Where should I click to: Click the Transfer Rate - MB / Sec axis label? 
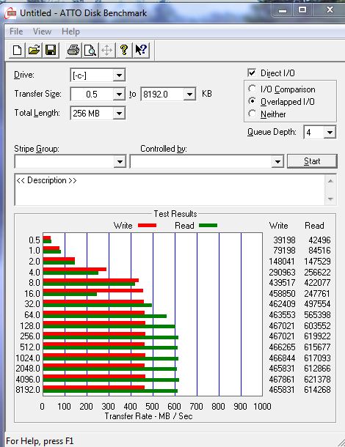(x=148, y=416)
